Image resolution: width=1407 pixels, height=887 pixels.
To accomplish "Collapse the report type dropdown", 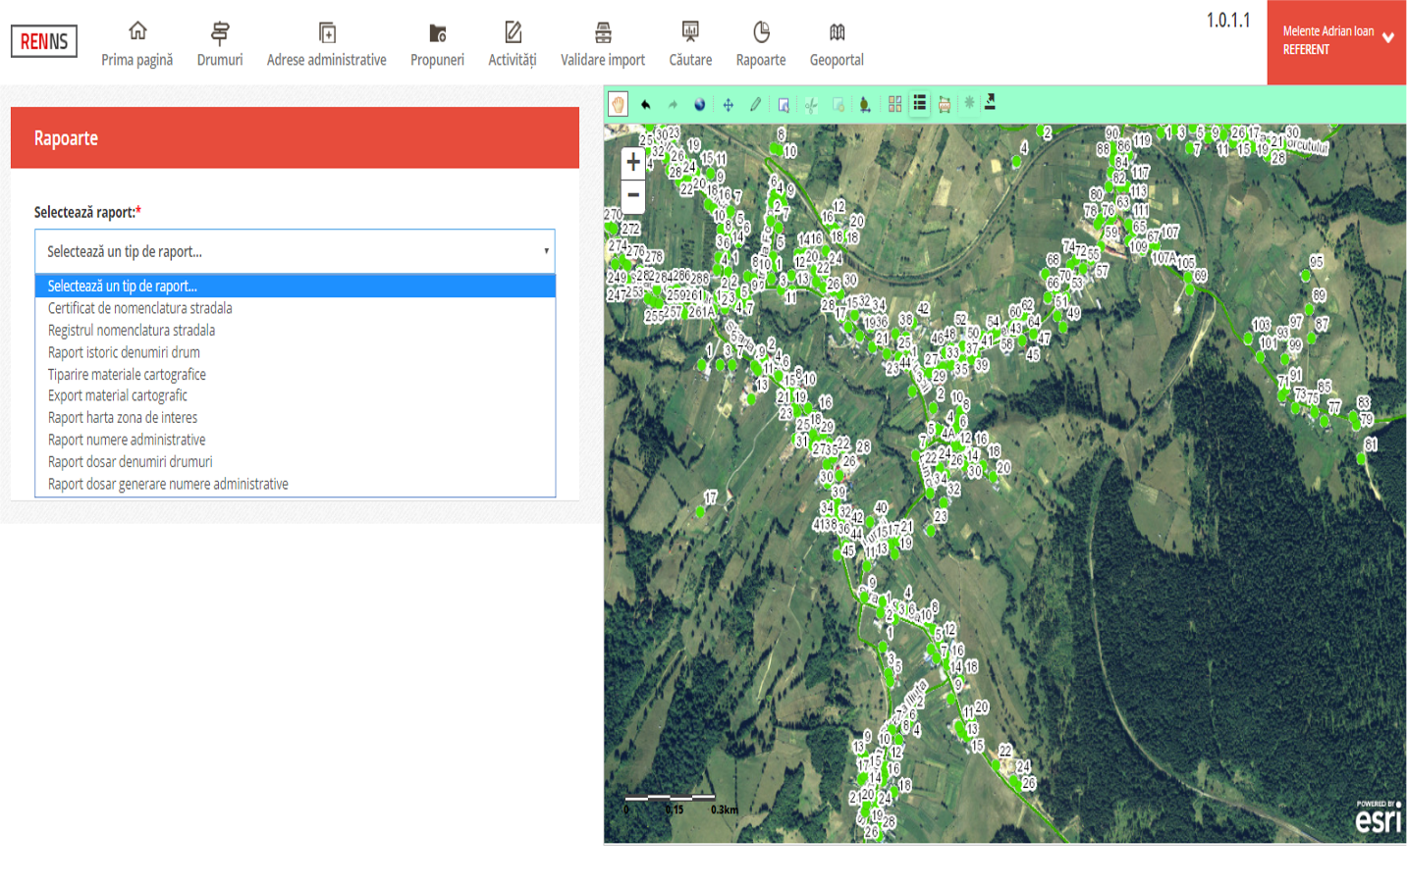I will 295,251.
